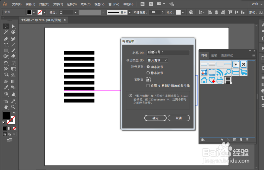The image size is (264, 170).
Task: Click the opacity 100% field
Action: pyautogui.click(x=154, y=12)
